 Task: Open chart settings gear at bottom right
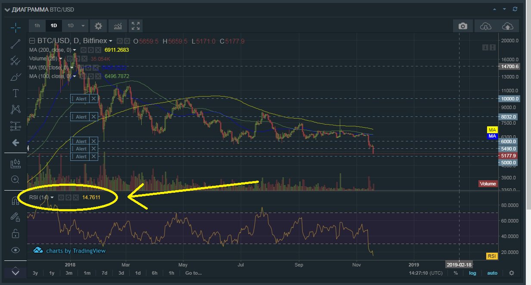pos(512,273)
